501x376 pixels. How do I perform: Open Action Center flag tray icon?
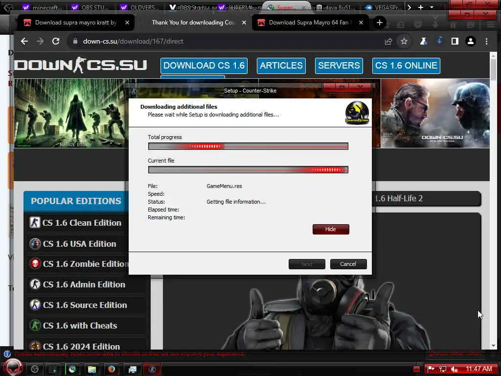coord(431,369)
